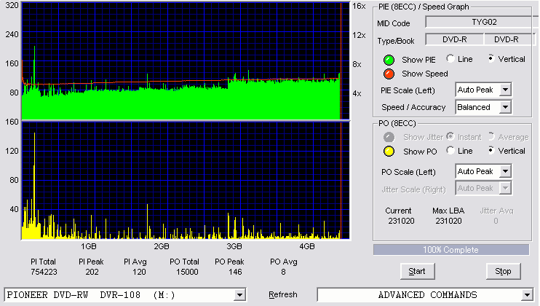
Task: Click the PI Total value 754223
Action: (x=44, y=272)
